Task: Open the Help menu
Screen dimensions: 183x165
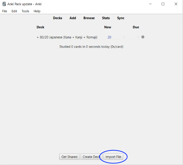Action: [x=37, y=11]
